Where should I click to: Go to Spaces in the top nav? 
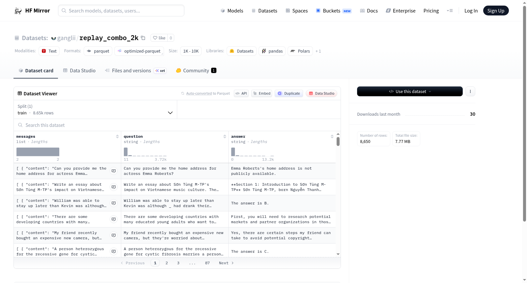[x=297, y=11]
